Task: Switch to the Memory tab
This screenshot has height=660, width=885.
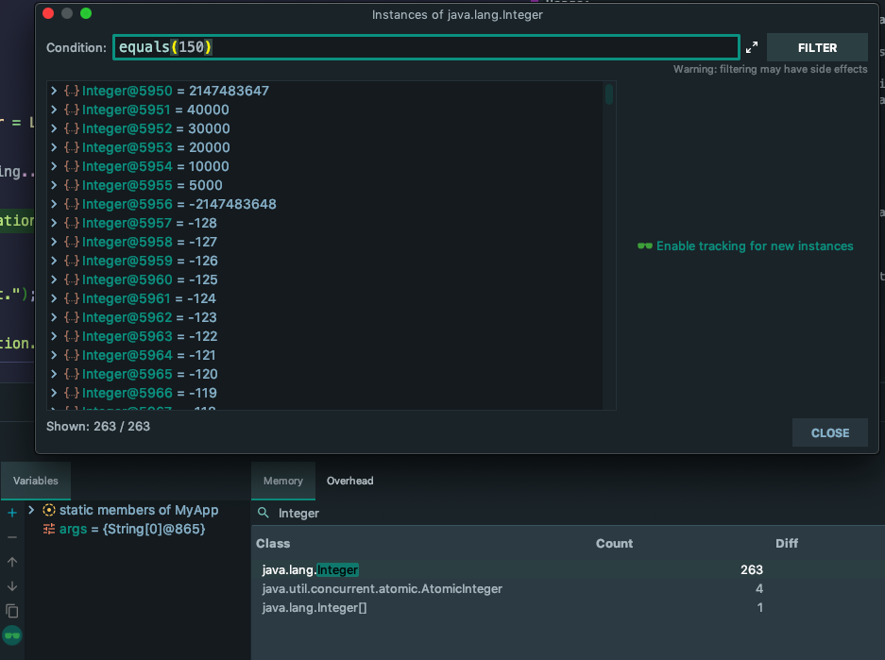Action: [282, 481]
